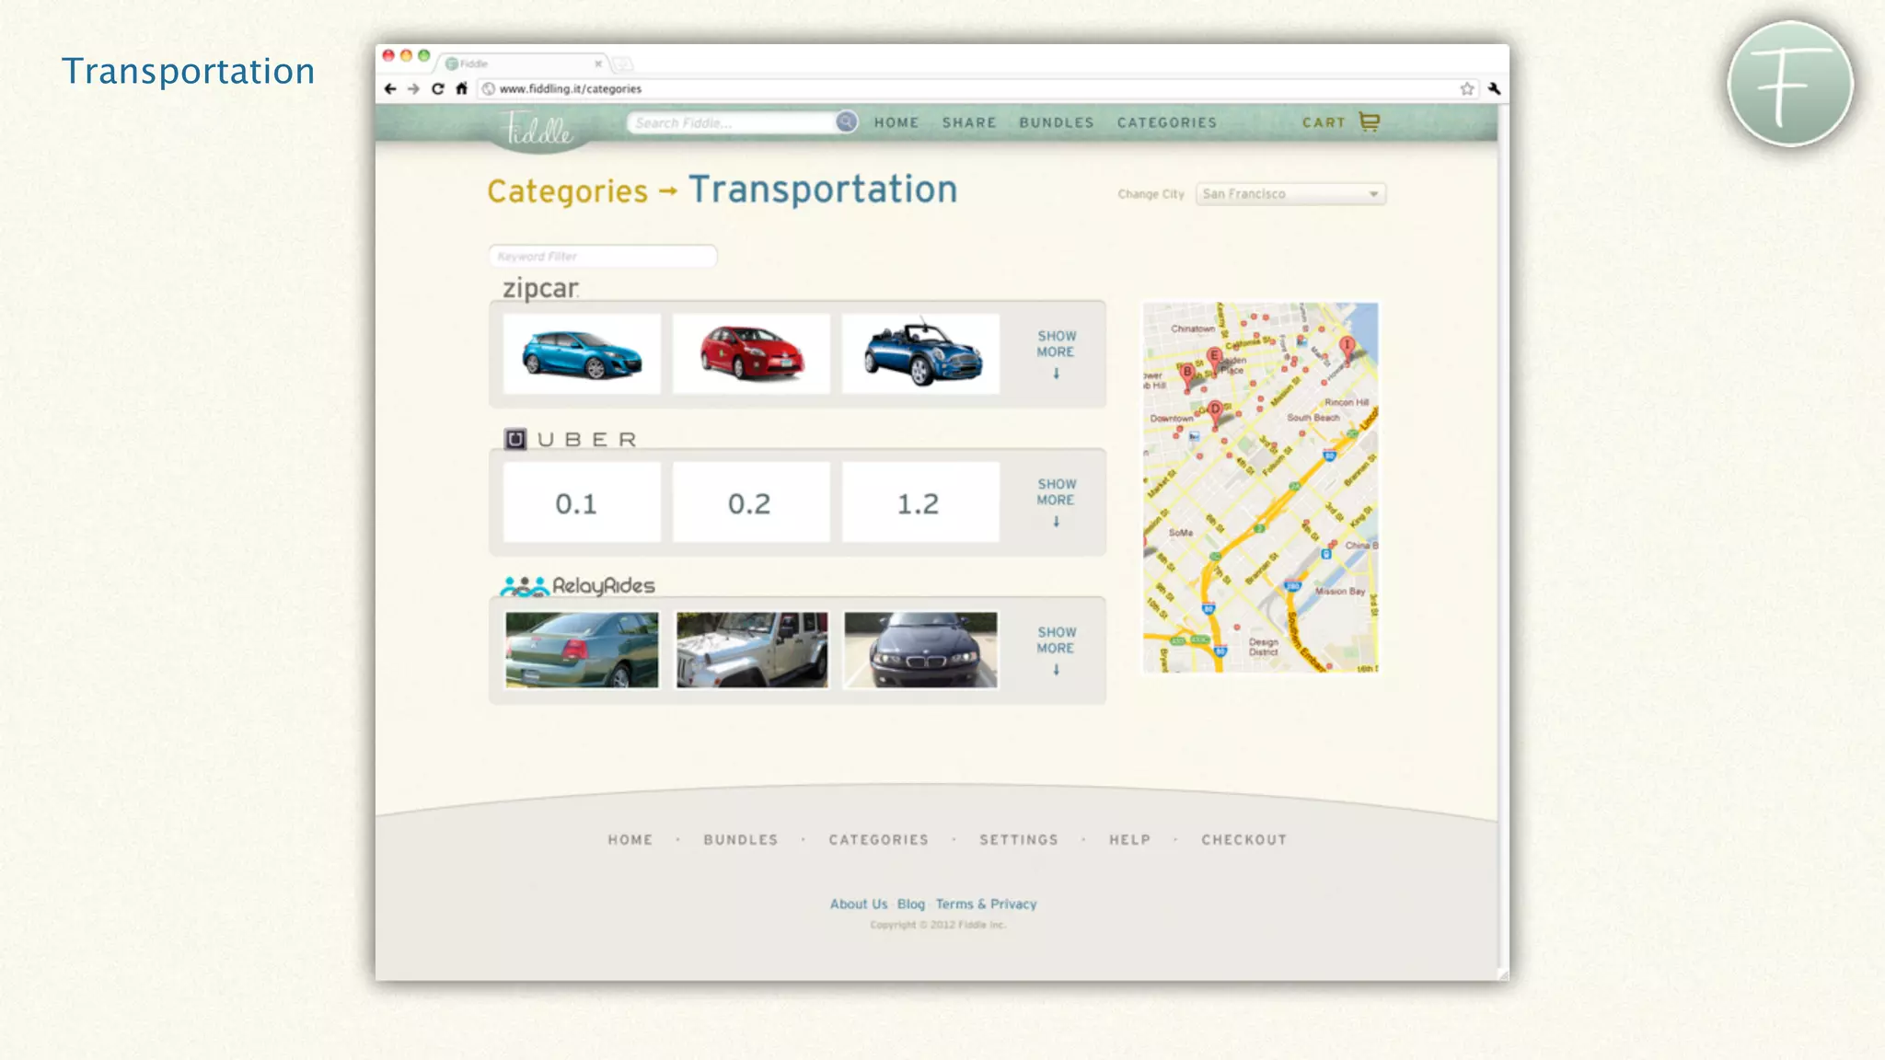Screen dimensions: 1885x1060
Task: Click the Transportation page heading
Action: click(x=824, y=190)
